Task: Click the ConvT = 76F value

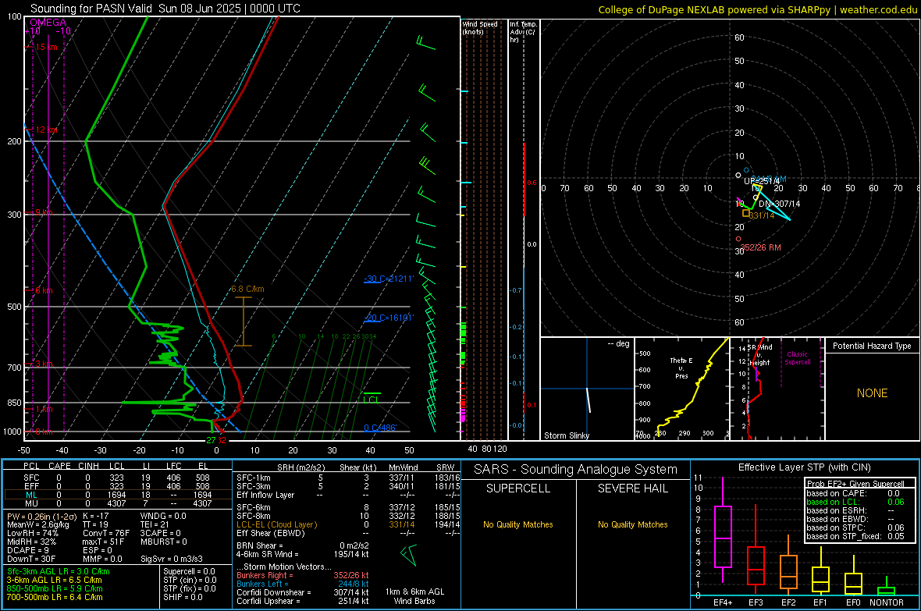Action: [106, 534]
